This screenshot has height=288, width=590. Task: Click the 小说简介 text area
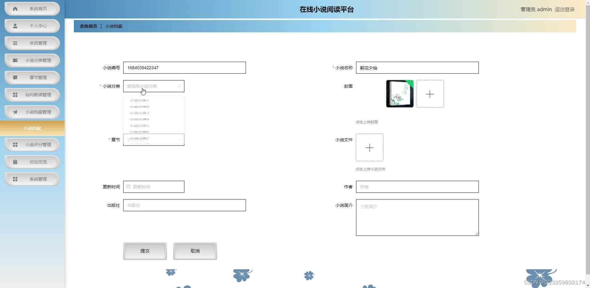(x=417, y=218)
